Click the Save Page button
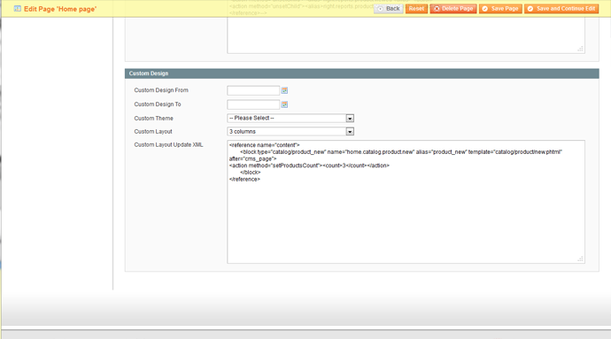Viewport: 611px width, 339px height. 500,9
